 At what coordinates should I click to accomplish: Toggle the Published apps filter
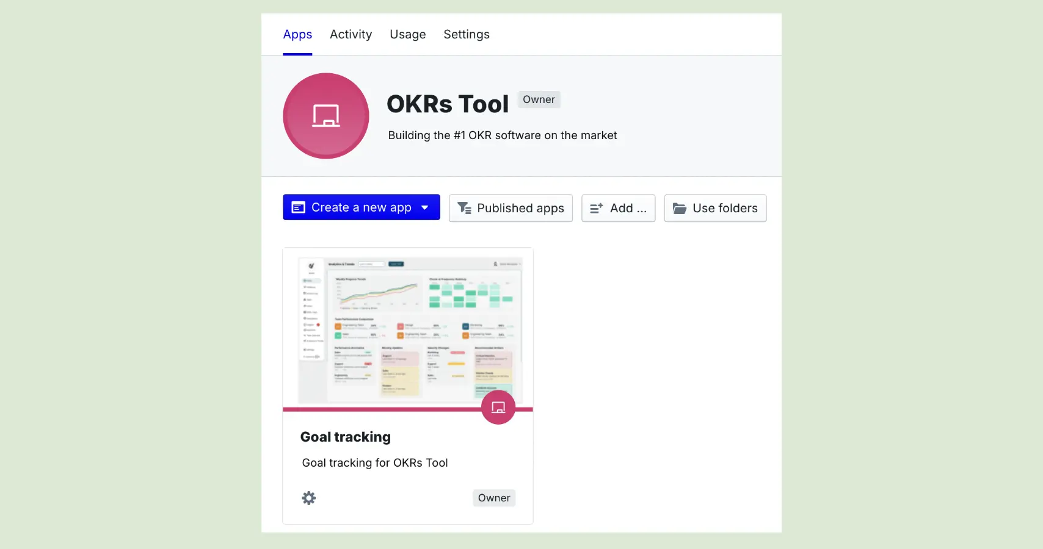pos(511,208)
